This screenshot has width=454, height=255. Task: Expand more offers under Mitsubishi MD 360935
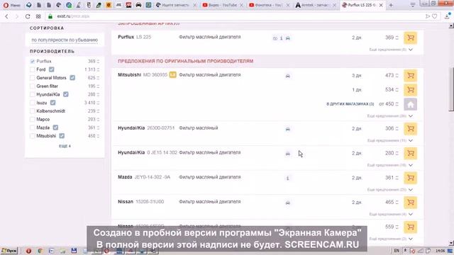[389, 116]
